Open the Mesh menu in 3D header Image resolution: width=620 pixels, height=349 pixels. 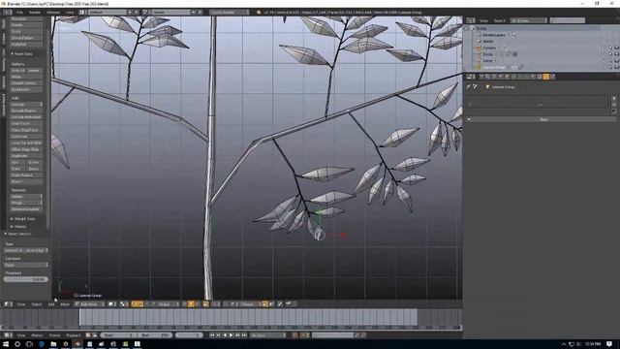tap(65, 304)
